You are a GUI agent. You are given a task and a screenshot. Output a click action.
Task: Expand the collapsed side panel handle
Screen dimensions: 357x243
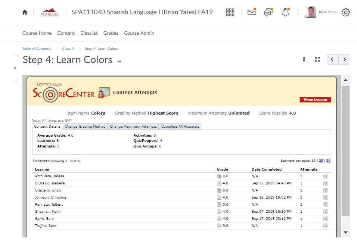coord(15,68)
